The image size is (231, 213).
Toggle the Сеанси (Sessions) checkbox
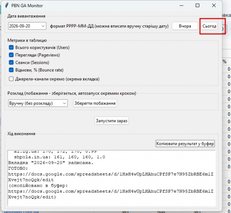[11, 62]
